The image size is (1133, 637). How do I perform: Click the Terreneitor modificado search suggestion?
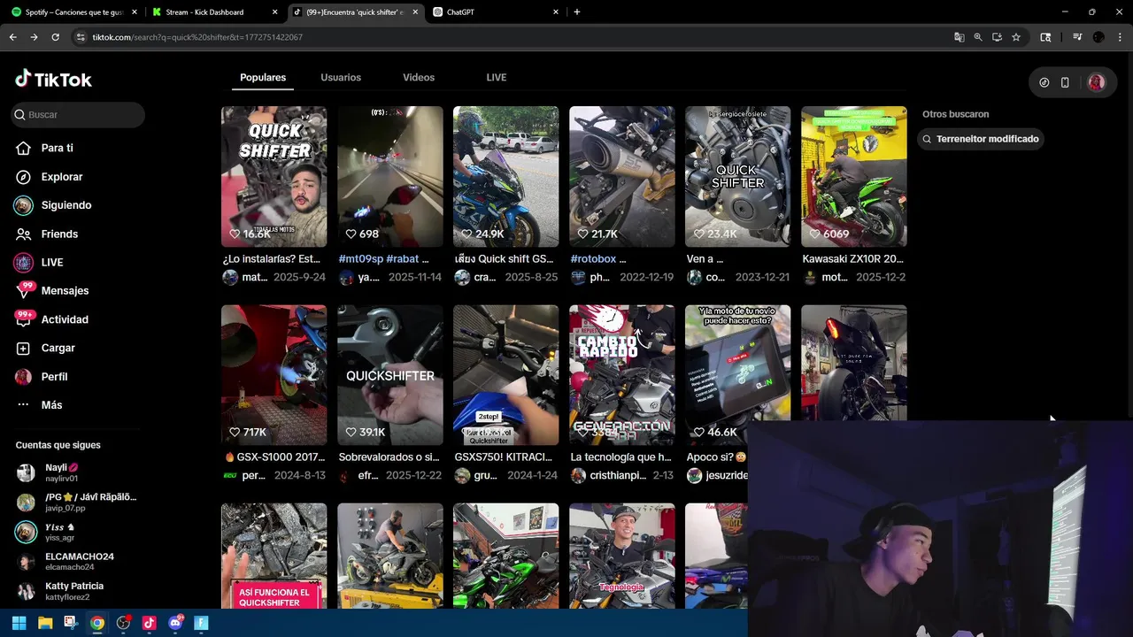[x=979, y=139]
